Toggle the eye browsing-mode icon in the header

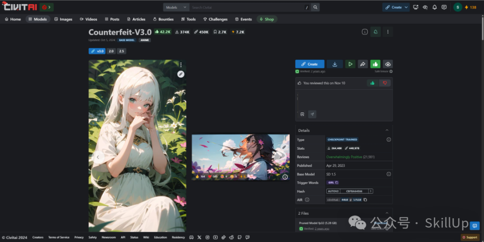(425, 8)
